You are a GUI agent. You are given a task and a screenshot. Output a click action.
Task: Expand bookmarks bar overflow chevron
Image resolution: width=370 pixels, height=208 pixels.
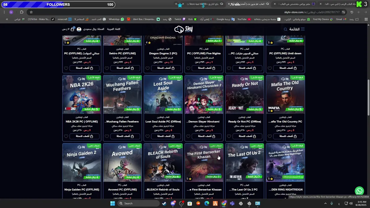pos(7,19)
